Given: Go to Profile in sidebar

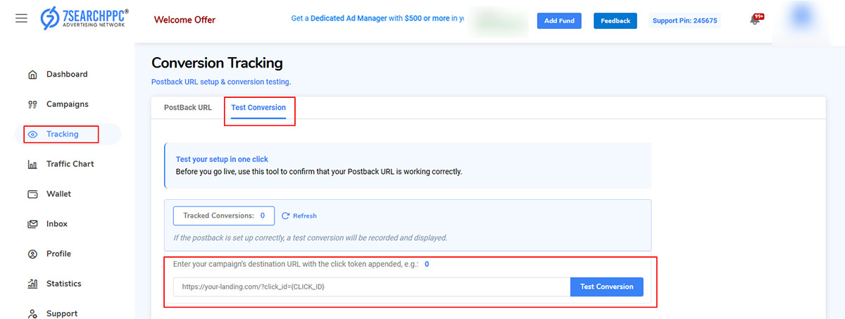Looking at the screenshot, I should [x=58, y=254].
